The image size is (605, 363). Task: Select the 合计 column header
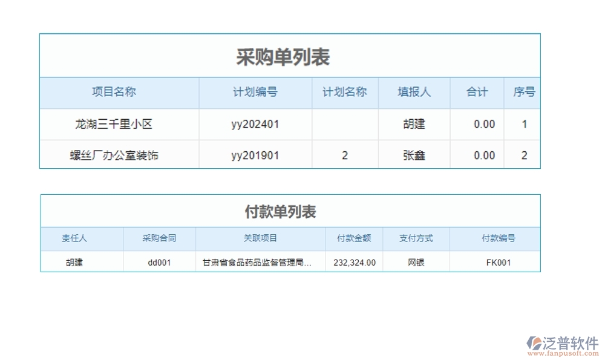pyautogui.click(x=476, y=92)
